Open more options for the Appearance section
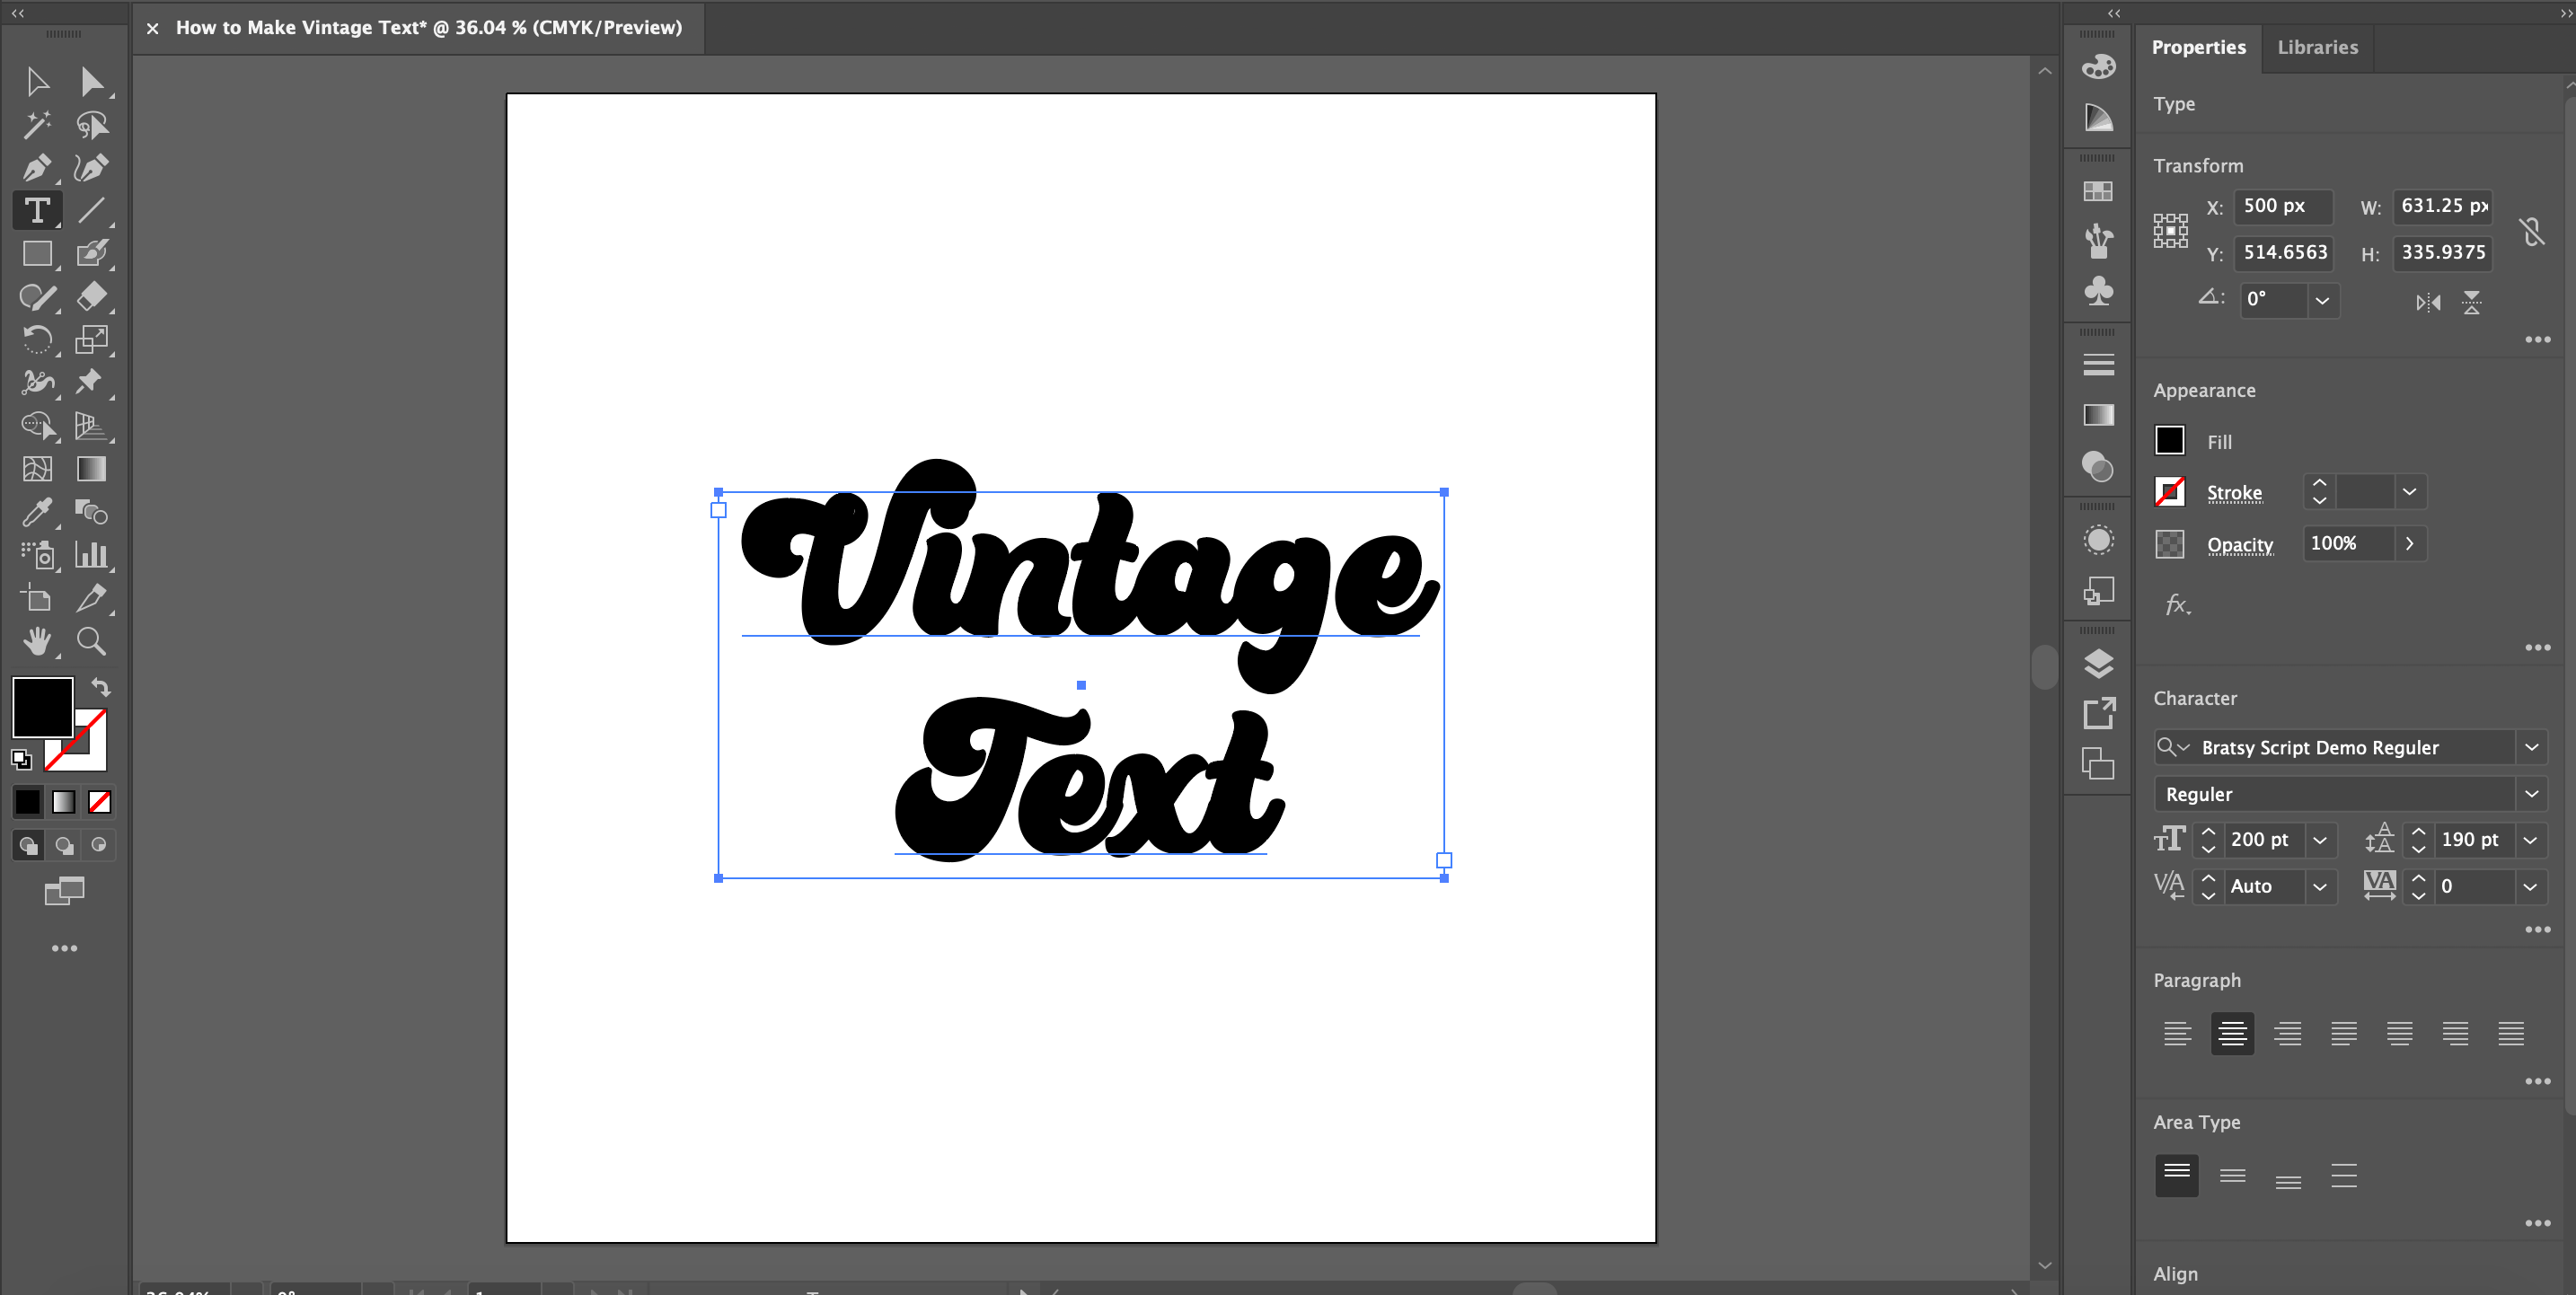This screenshot has height=1295, width=2576. 2537,647
